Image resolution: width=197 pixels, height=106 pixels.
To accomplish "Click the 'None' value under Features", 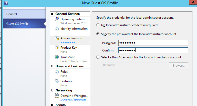I will click(64, 85).
